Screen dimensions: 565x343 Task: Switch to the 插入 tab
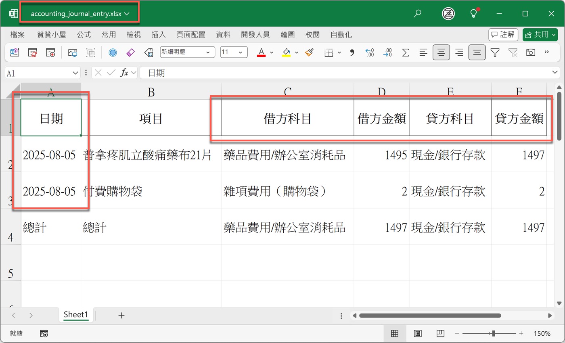click(x=159, y=35)
